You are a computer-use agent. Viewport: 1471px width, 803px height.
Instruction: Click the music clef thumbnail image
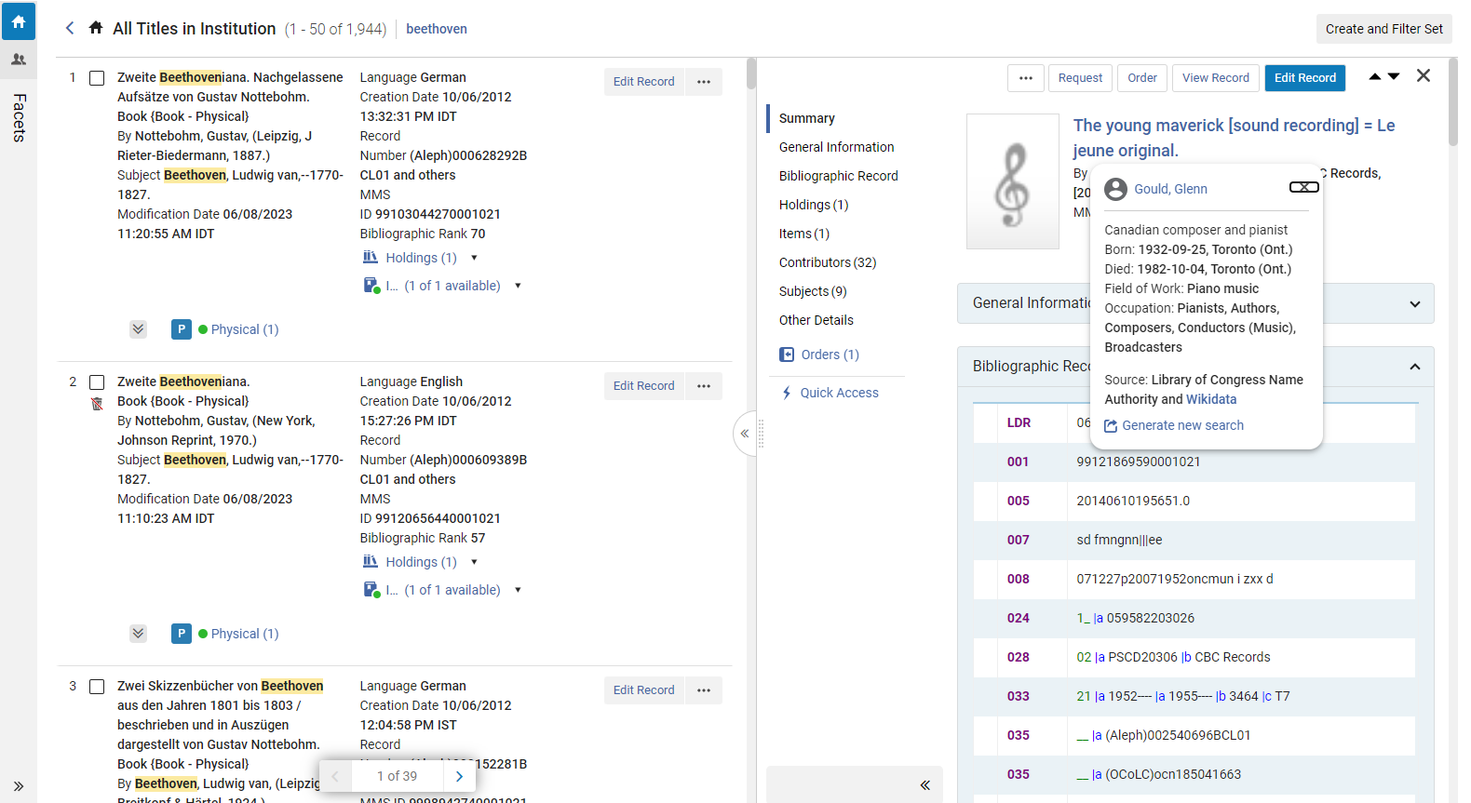pos(1013,181)
